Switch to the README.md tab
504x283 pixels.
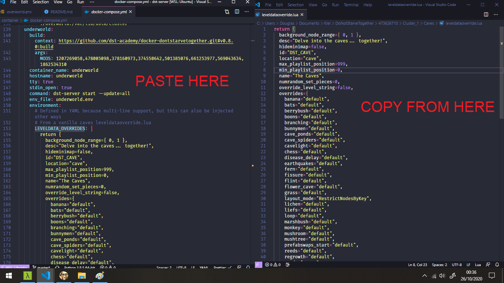(59, 12)
